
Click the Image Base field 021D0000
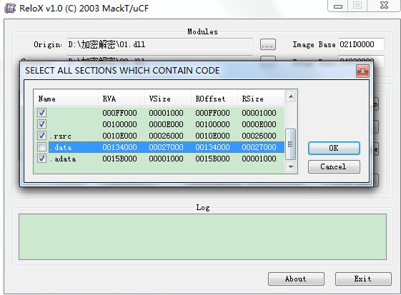coord(361,44)
